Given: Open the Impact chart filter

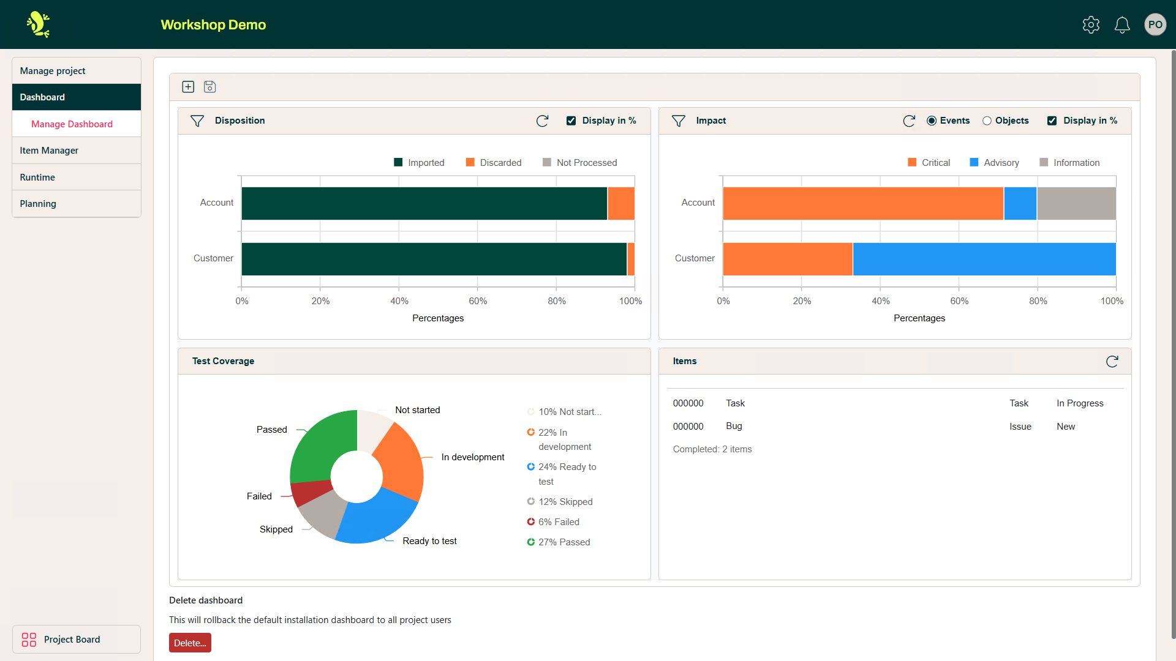Looking at the screenshot, I should tap(678, 121).
